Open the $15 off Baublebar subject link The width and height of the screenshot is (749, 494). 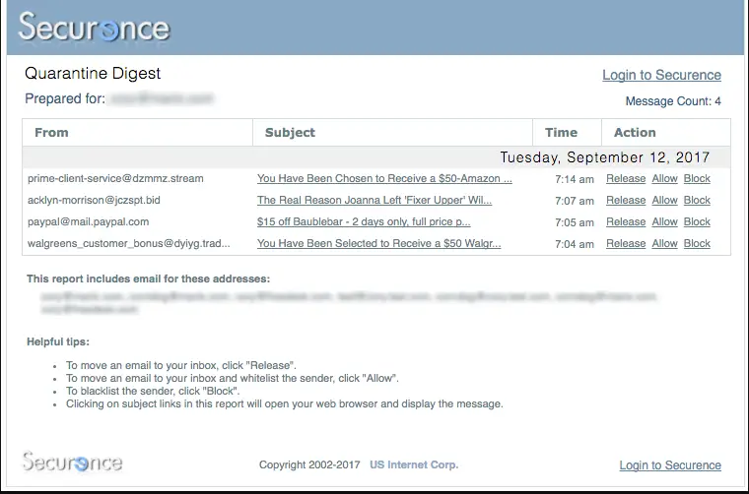[x=364, y=221]
